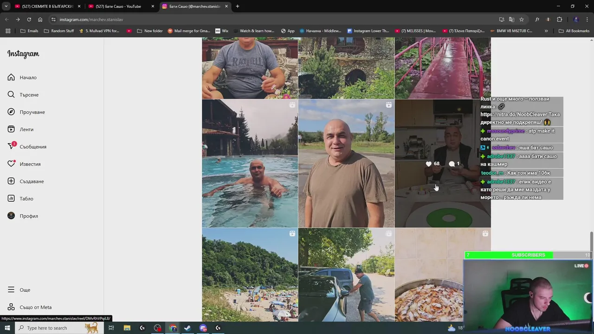Click the address bar URL
The height and width of the screenshot is (334, 594).
tap(91, 19)
